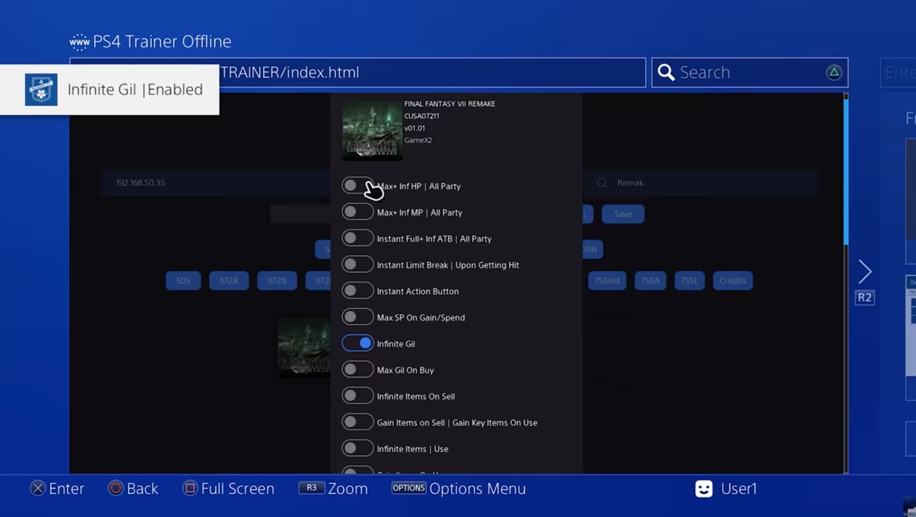Image resolution: width=916 pixels, height=517 pixels.
Task: Toggle Gain Items on Sell cheat
Action: [x=357, y=422]
